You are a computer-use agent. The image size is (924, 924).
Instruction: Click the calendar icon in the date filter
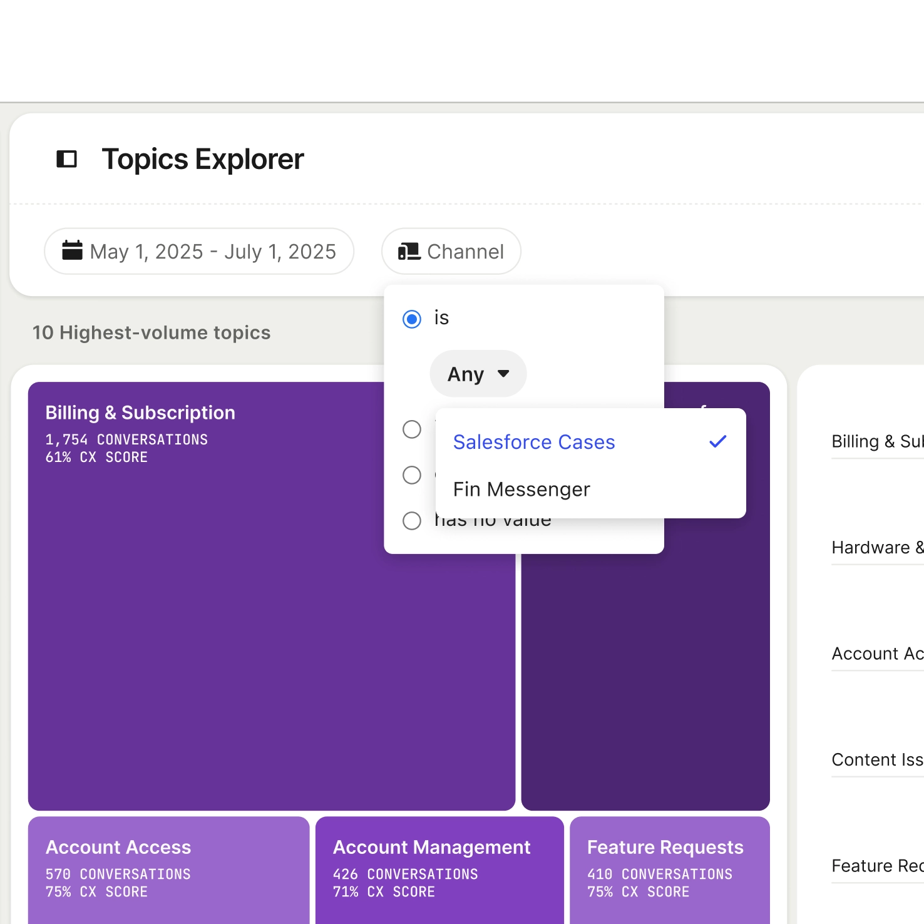click(73, 250)
